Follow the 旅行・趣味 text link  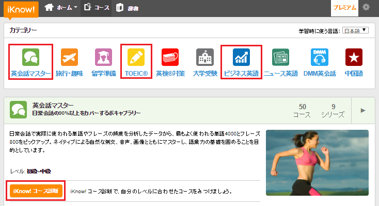coord(69,73)
